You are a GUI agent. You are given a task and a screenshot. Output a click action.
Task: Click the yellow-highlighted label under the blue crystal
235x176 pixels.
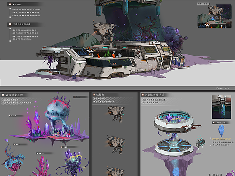point(221,139)
